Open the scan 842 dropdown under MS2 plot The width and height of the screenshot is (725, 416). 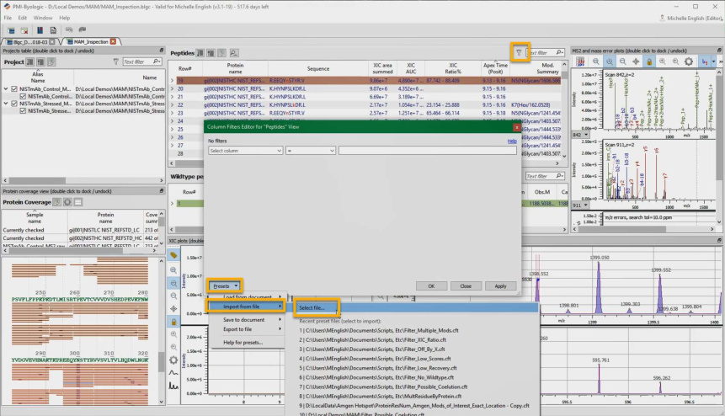point(581,135)
